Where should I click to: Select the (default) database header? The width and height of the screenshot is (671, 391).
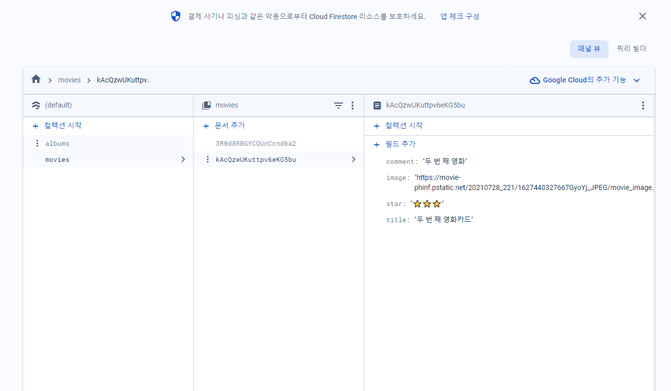coord(58,105)
